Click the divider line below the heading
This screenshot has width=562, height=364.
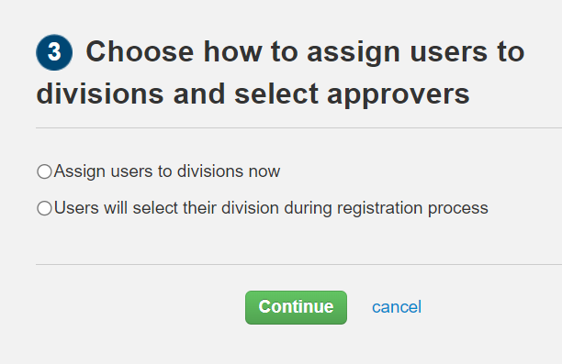point(299,127)
